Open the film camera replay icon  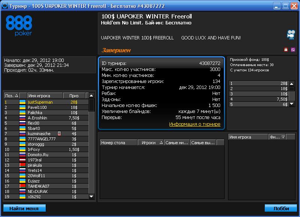click(291, 35)
